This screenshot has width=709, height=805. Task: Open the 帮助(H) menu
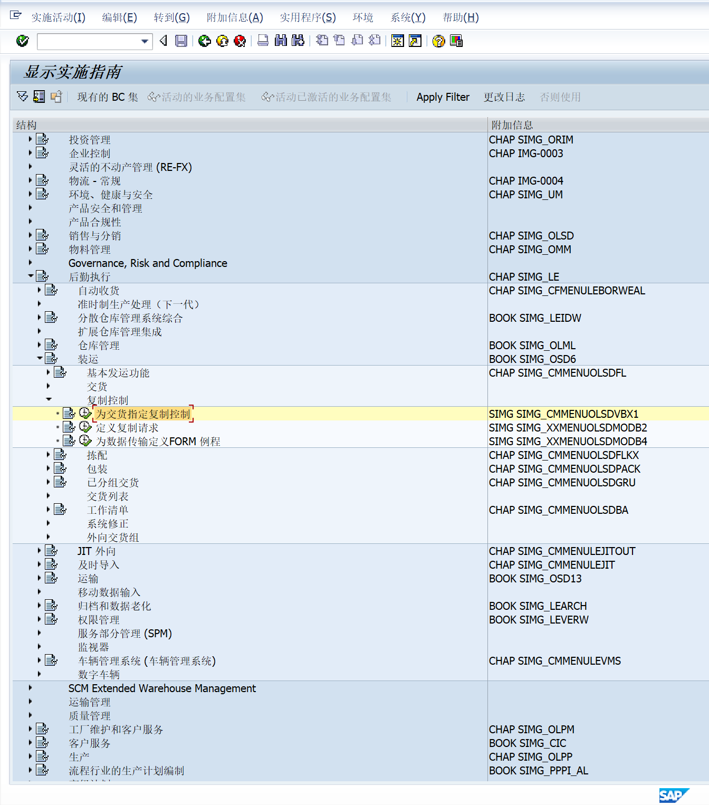(x=461, y=17)
